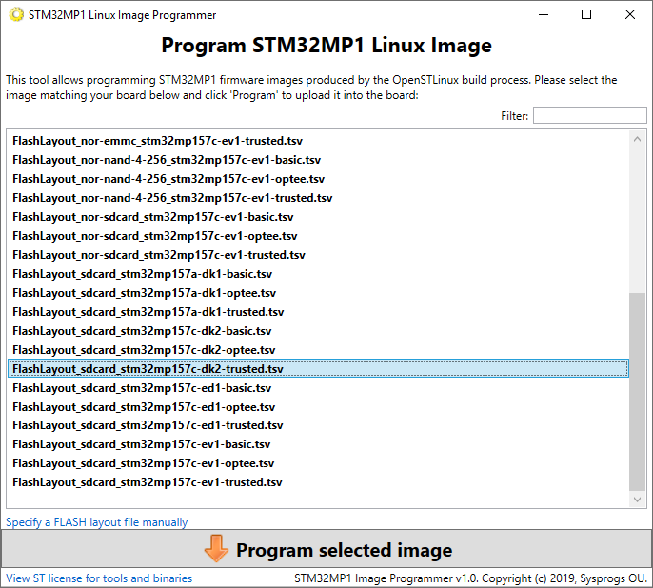653x588 pixels.
Task: Select FlashLayout_nor-sdcard_stm32mp157c-ev1-optee.tsv
Action: (x=319, y=236)
